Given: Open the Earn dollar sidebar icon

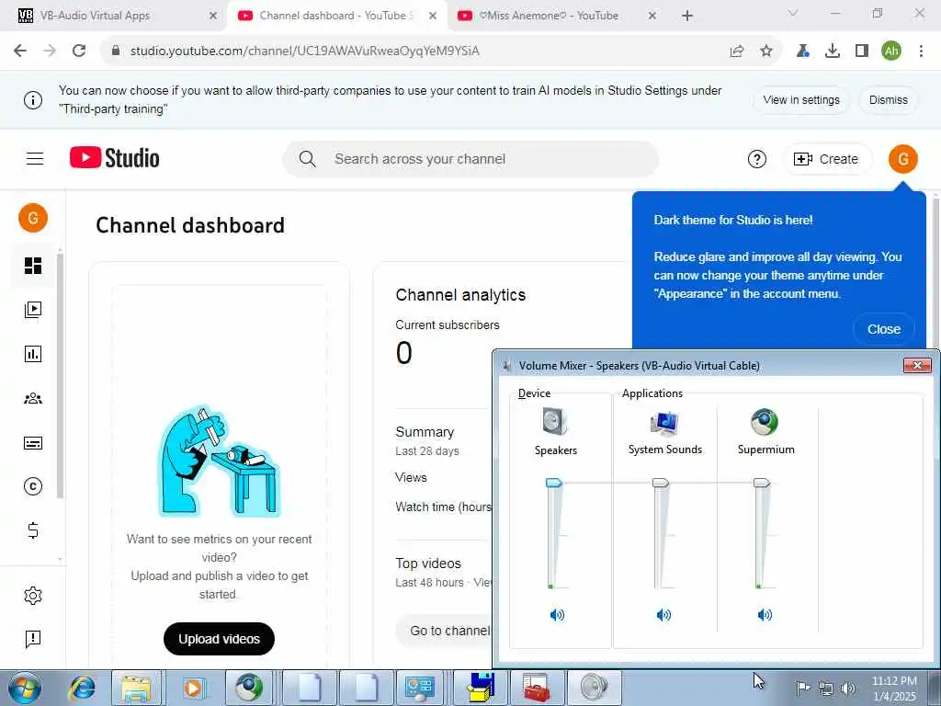Looking at the screenshot, I should [33, 530].
